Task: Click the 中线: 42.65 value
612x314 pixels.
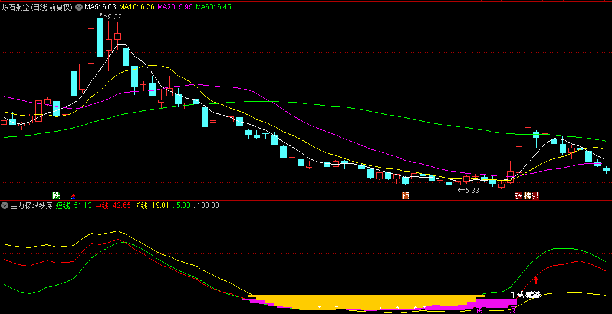Action: 113,205
